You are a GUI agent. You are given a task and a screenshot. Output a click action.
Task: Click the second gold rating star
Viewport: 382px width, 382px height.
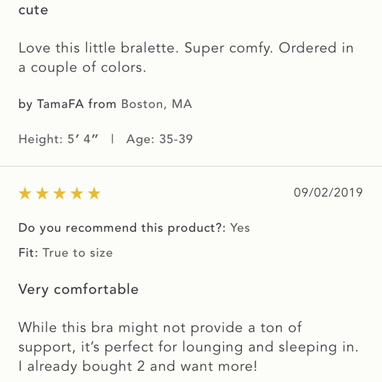point(42,194)
